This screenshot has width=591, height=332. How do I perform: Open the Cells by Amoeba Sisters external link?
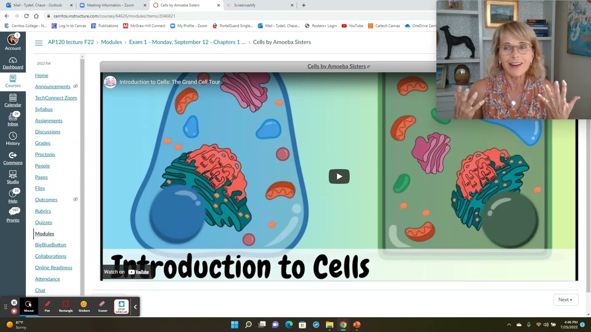[338, 66]
